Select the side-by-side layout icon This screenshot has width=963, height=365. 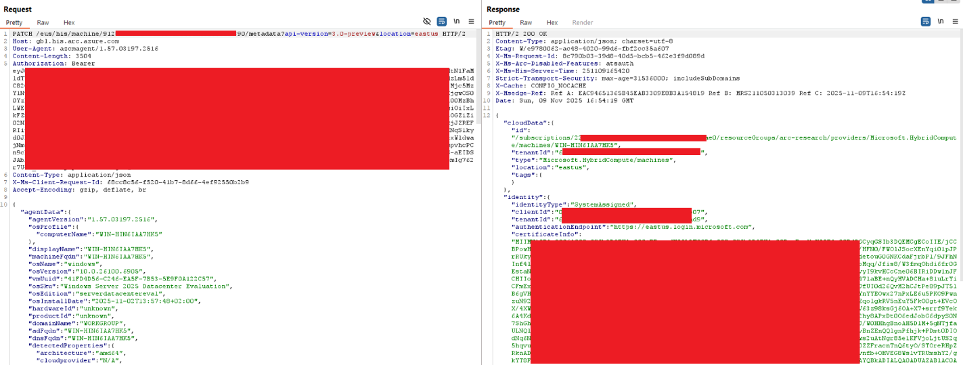[927, 2]
